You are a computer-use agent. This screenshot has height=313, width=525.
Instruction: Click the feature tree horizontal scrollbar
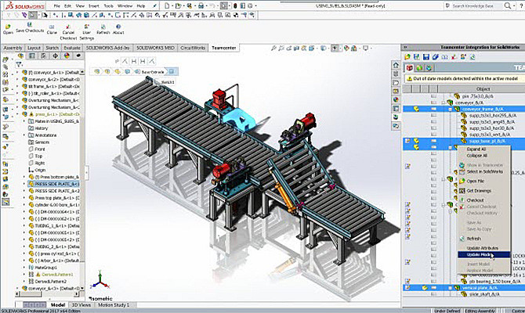click(48, 294)
